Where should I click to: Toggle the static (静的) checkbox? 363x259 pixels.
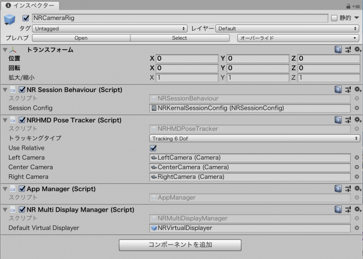click(334, 18)
